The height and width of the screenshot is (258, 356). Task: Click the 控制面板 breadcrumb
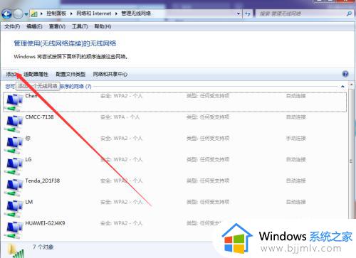56,14
